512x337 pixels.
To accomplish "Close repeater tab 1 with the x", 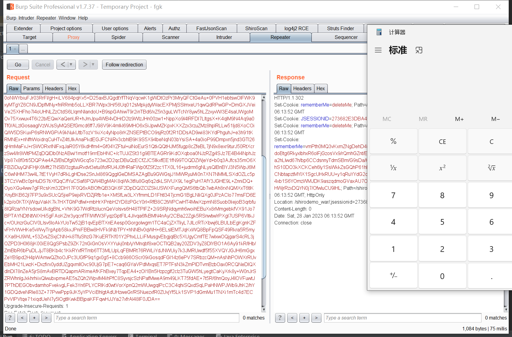I will (x=15, y=49).
